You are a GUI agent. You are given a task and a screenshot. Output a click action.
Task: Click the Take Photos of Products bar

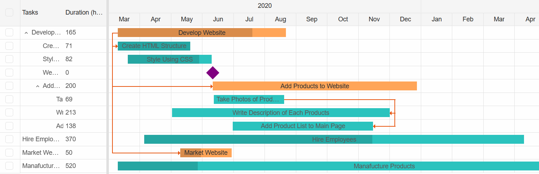pos(249,99)
